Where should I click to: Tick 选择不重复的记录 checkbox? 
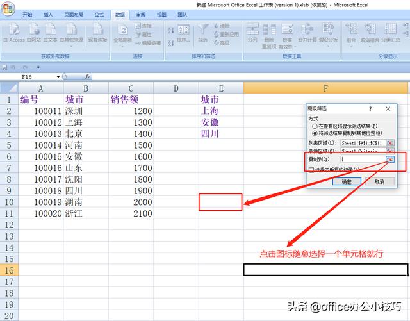tap(311, 170)
